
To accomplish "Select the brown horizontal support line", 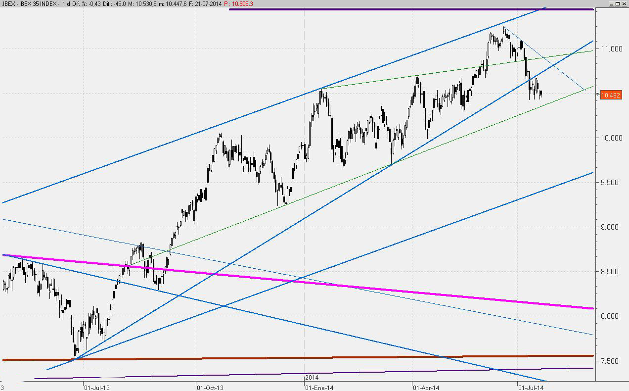I will [x=346, y=357].
